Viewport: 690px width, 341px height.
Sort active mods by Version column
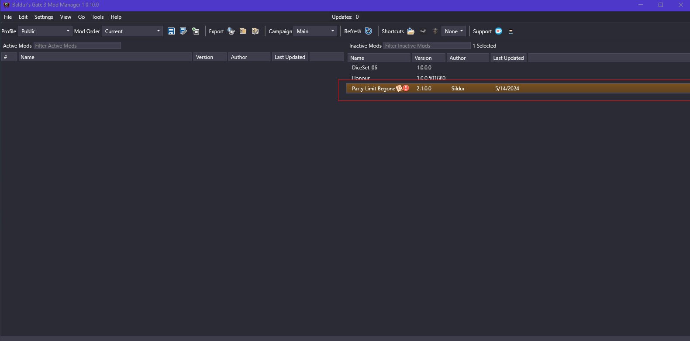pos(210,57)
